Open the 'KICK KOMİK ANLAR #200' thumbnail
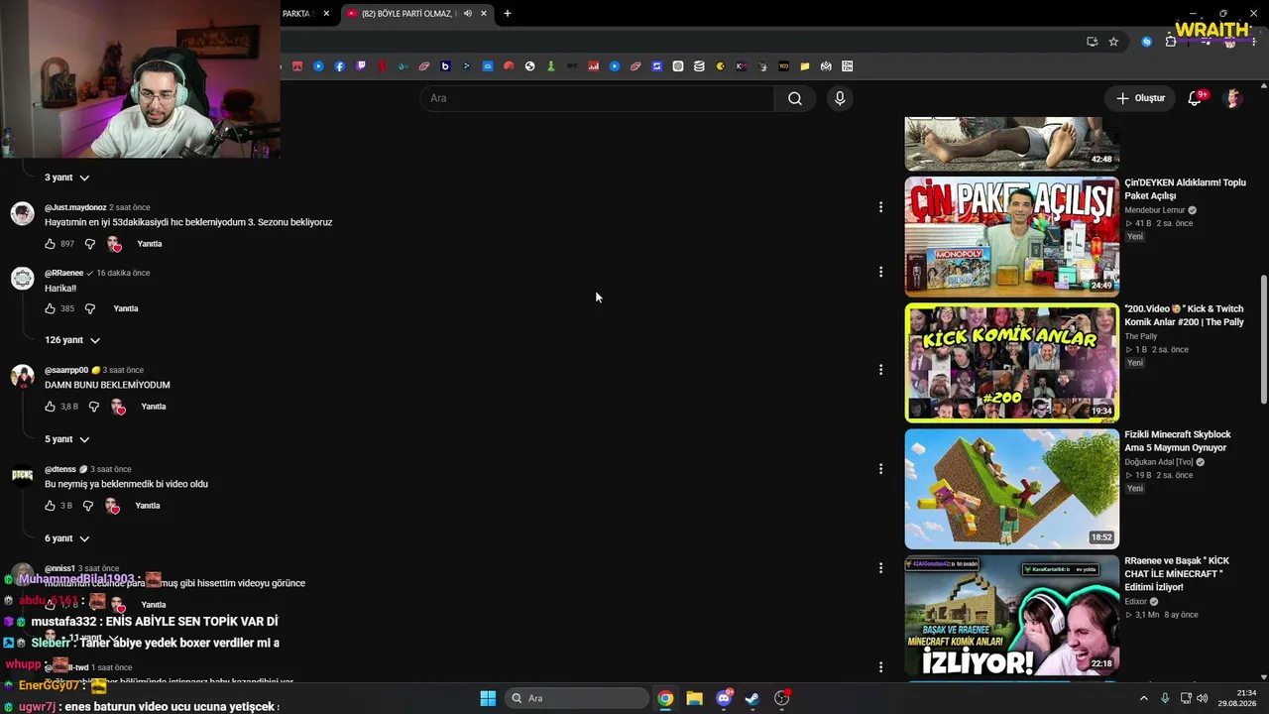The width and height of the screenshot is (1269, 714). point(1011,363)
